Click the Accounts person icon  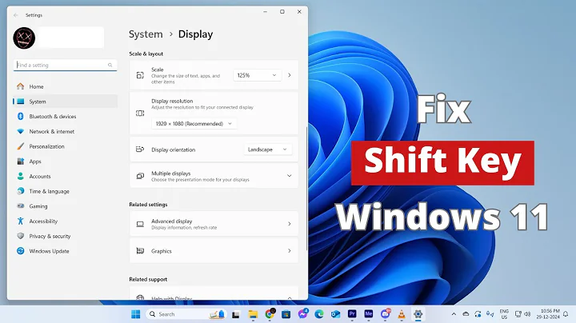pyautogui.click(x=21, y=176)
